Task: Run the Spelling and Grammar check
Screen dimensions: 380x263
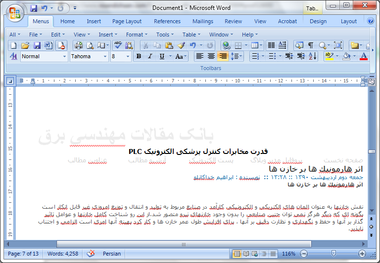Action: tap(118, 45)
